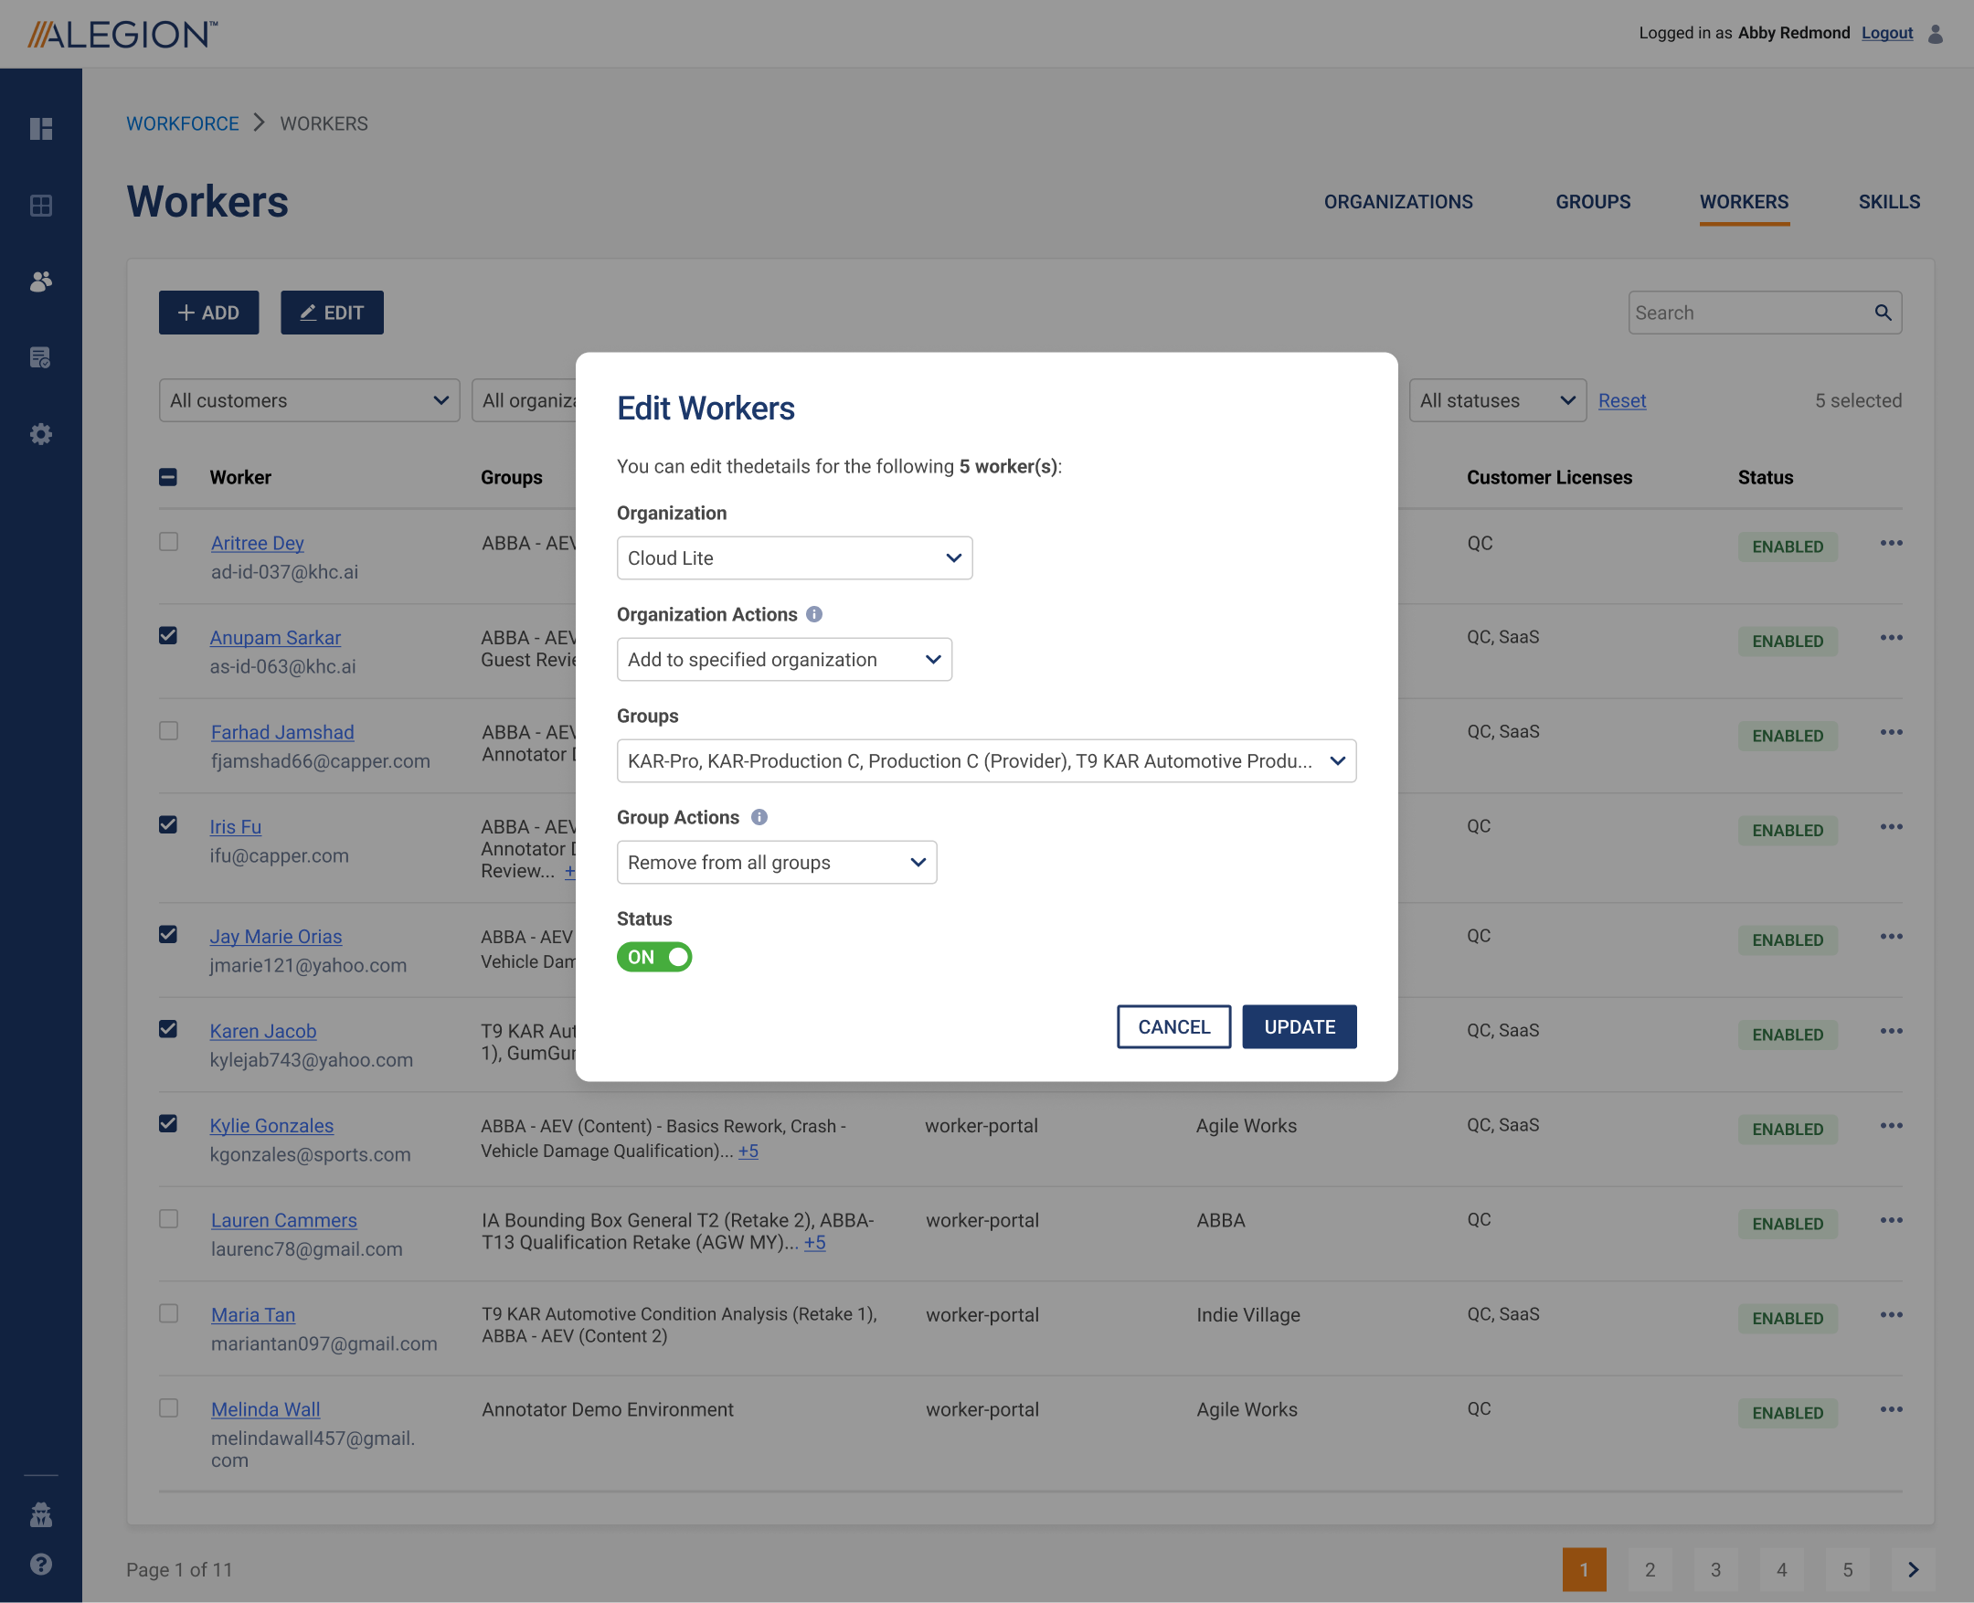
Task: Go to page 5
Action: 1848,1570
